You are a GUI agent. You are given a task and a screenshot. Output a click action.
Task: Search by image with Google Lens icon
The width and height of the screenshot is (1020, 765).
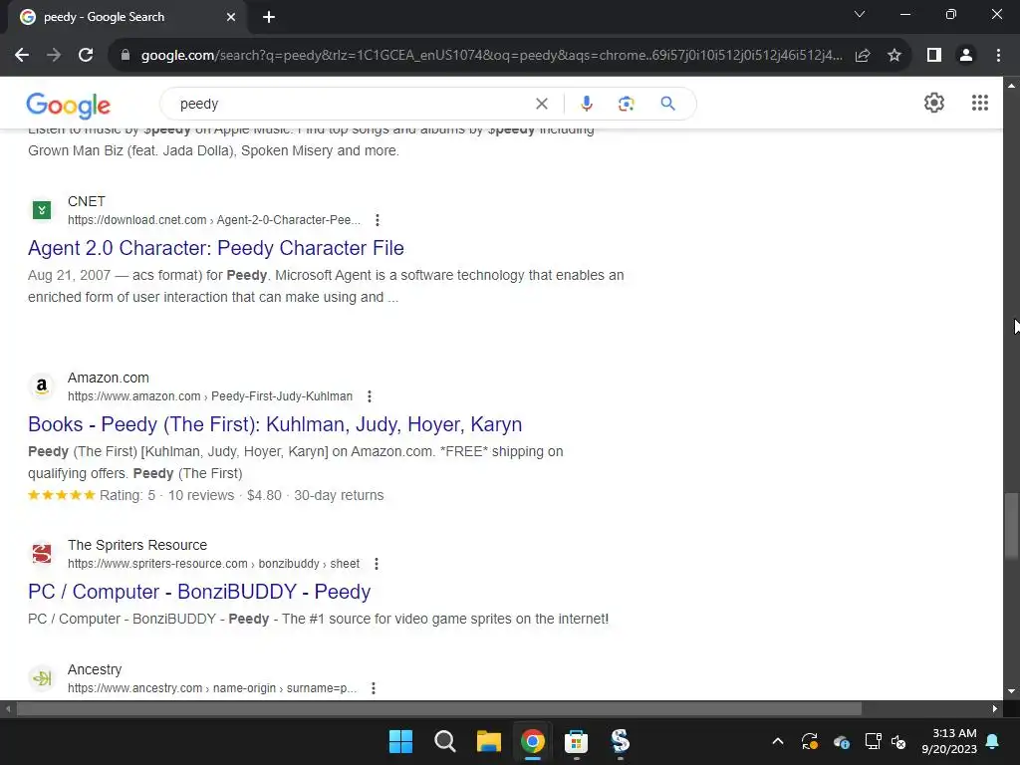tap(626, 104)
